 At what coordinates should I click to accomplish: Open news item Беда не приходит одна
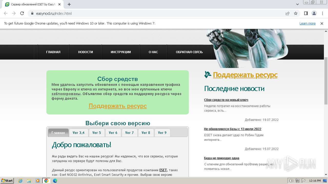coord(222,158)
